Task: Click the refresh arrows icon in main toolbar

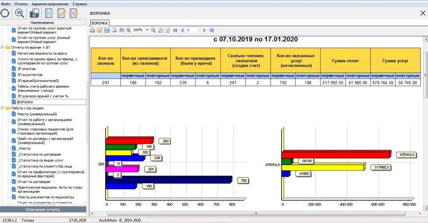Action: click(5, 13)
